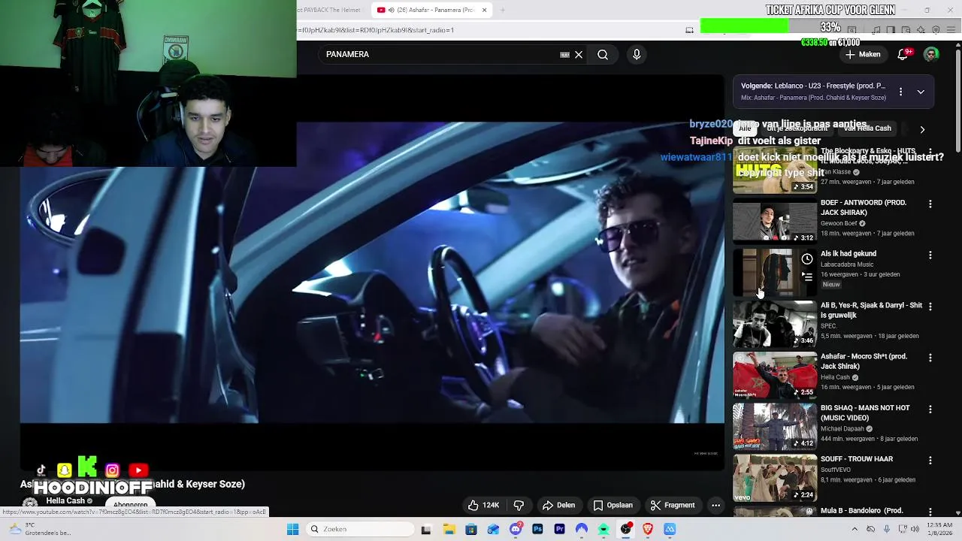Click the cast/install icon in address bar
Image resolution: width=962 pixels, height=541 pixels.
689,30
